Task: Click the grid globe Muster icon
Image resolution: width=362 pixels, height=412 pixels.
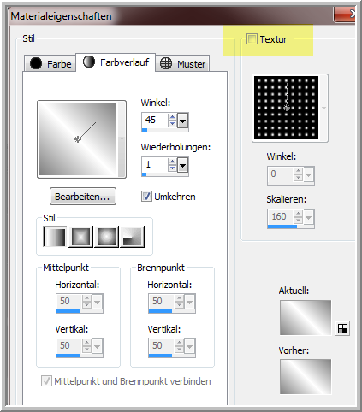Action: (x=166, y=63)
